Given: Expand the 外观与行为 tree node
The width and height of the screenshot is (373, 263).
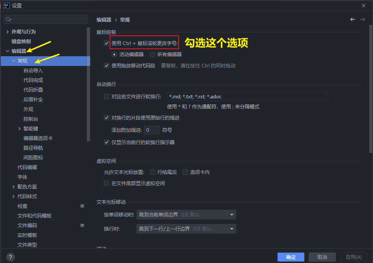Looking at the screenshot, I should coord(7,32).
